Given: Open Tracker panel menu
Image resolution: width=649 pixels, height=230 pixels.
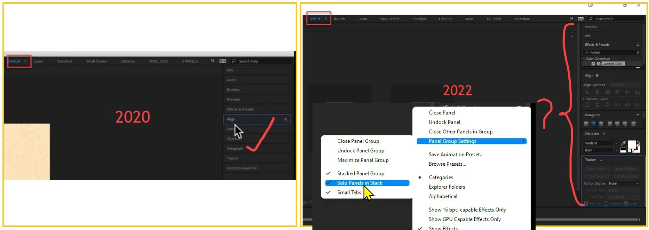Looking at the screenshot, I should click(601, 160).
